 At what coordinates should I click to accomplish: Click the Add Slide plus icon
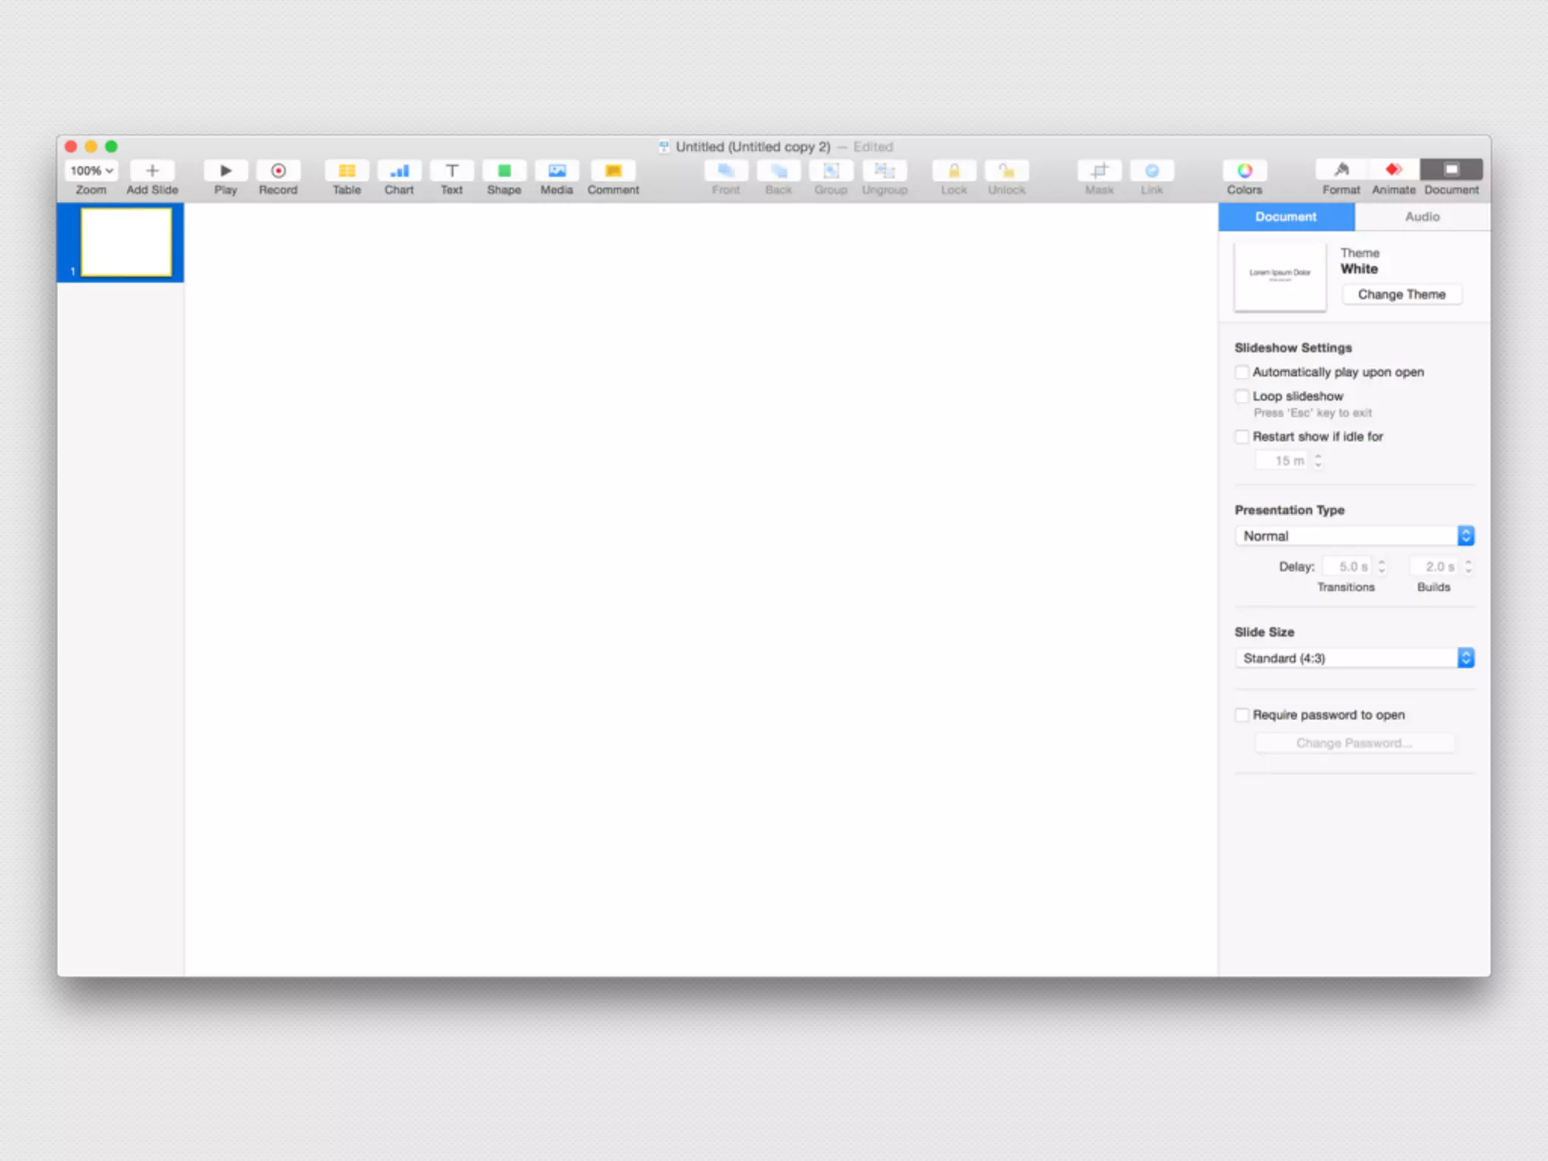pyautogui.click(x=152, y=170)
